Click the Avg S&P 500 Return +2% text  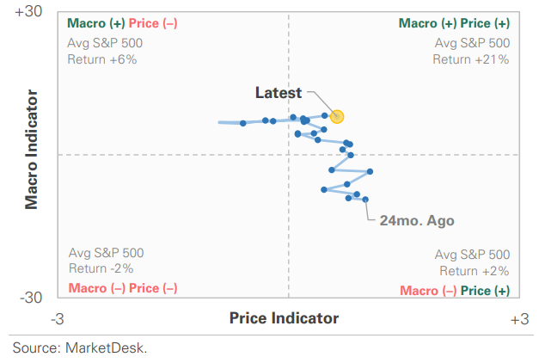tap(472, 262)
